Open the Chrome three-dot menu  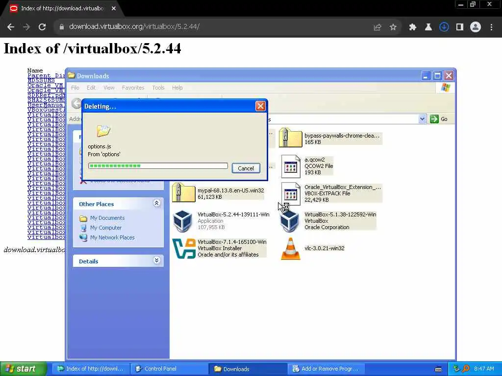[491, 27]
